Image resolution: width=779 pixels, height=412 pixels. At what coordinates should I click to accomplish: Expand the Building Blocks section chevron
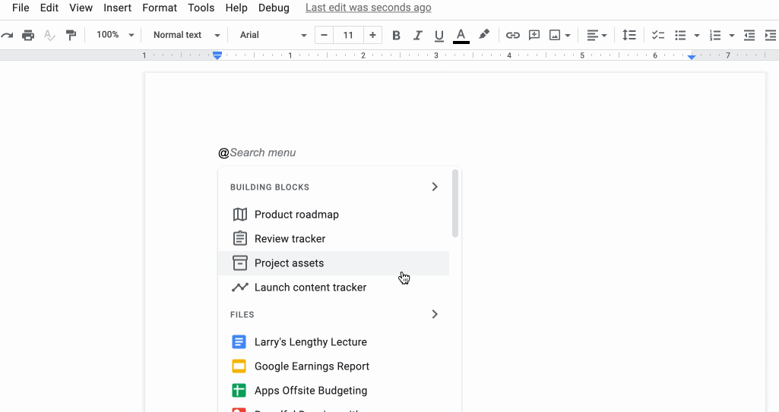pos(435,187)
